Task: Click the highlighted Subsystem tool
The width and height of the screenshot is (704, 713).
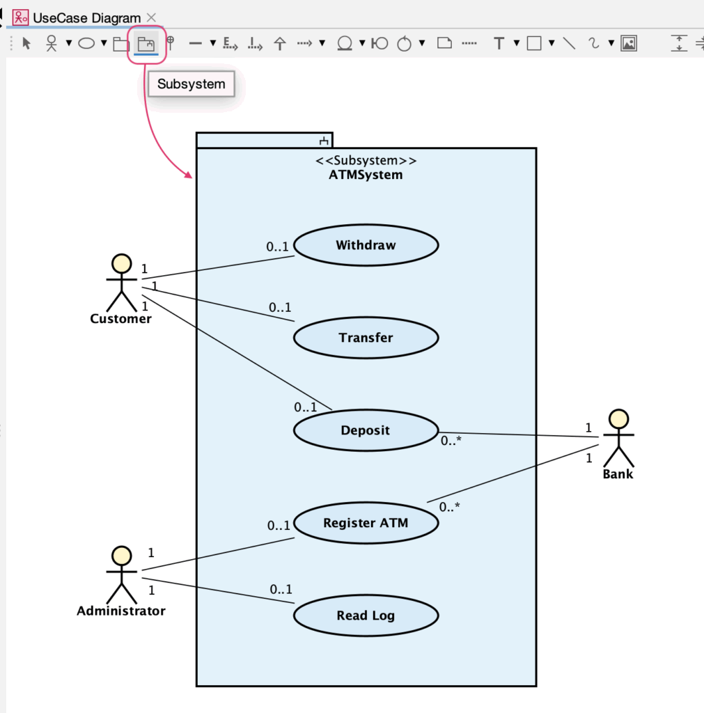Action: [146, 44]
